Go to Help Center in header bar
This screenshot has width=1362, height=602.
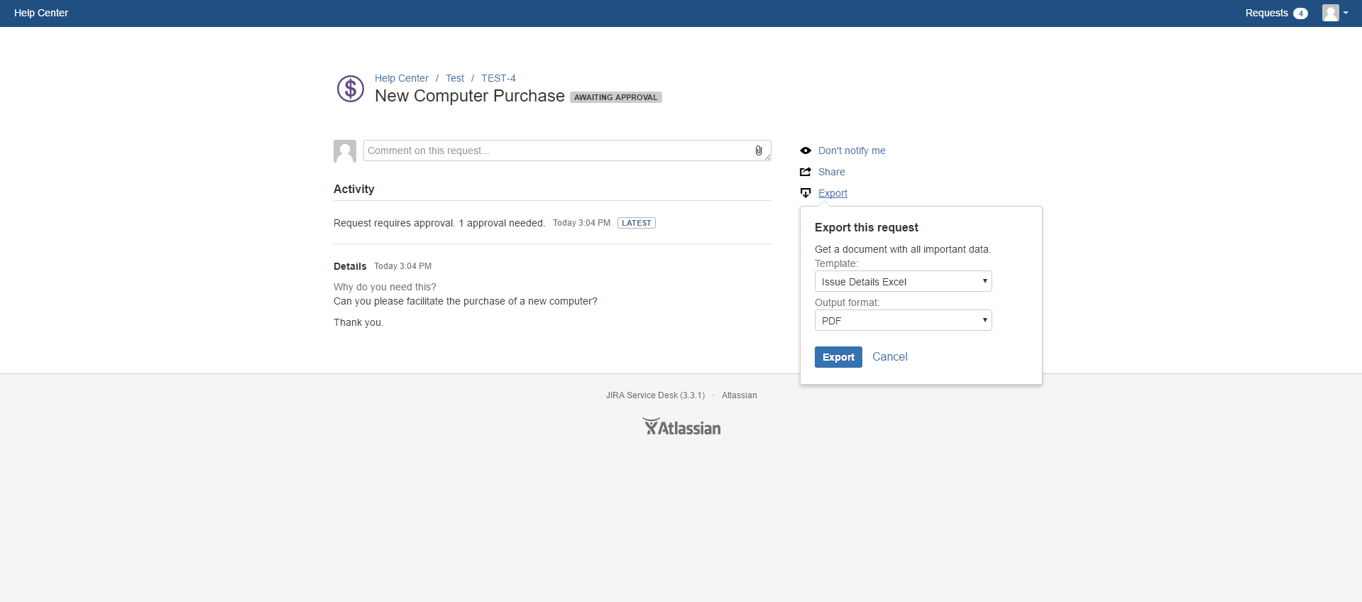click(x=41, y=13)
